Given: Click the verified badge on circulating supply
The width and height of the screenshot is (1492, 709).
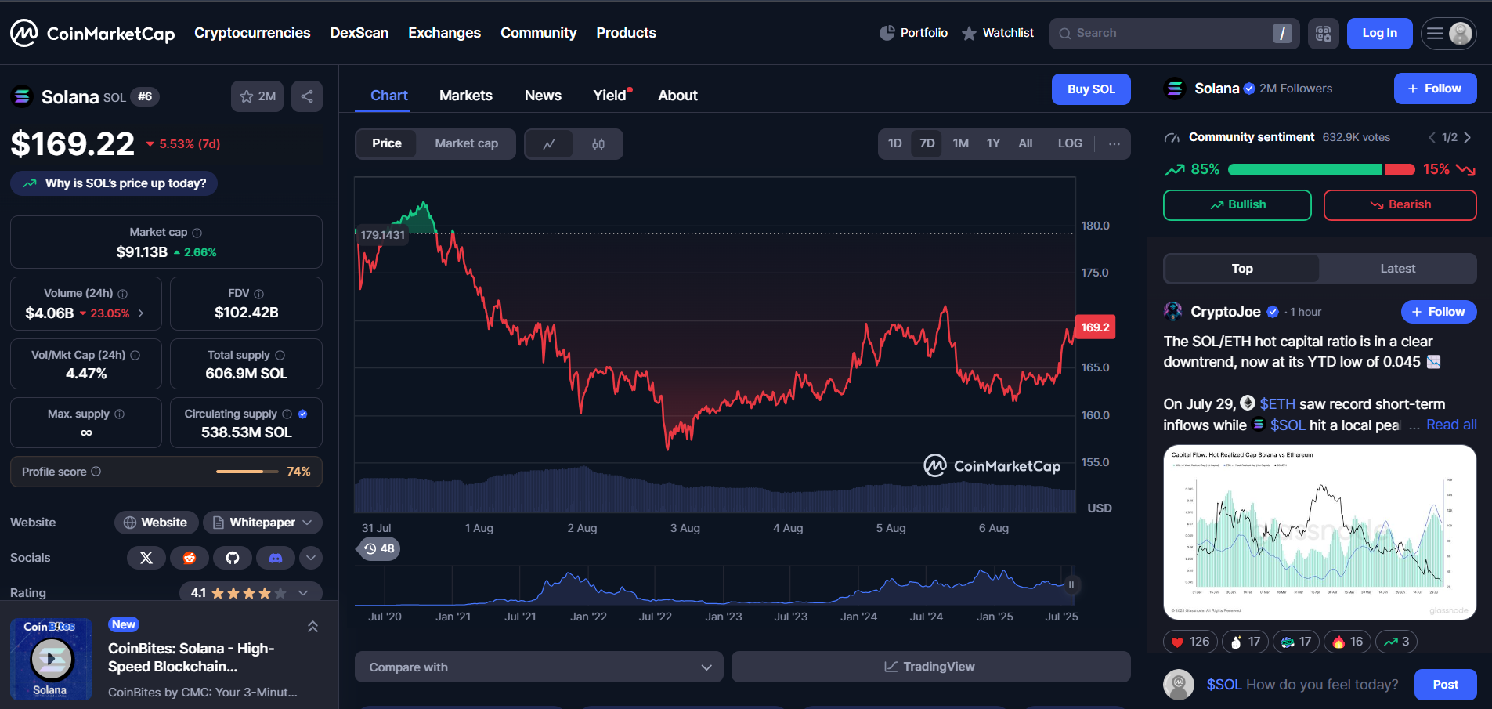Looking at the screenshot, I should [303, 414].
